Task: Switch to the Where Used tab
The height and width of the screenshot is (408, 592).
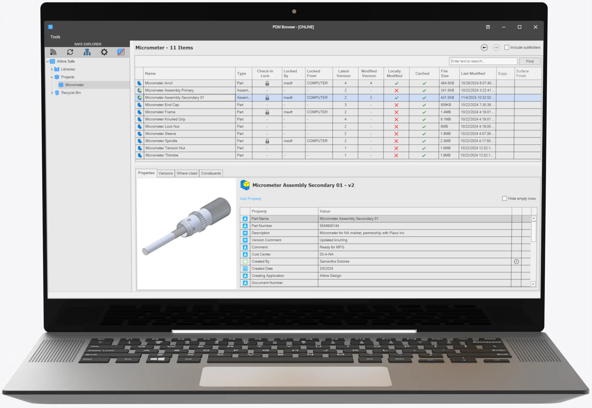Action: tap(187, 173)
